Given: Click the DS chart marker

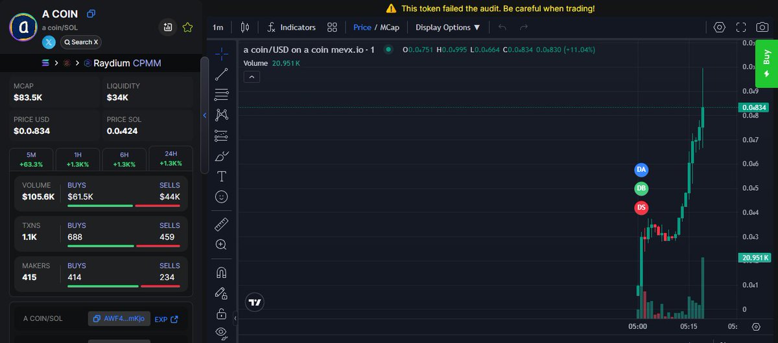Looking at the screenshot, I should [x=641, y=208].
